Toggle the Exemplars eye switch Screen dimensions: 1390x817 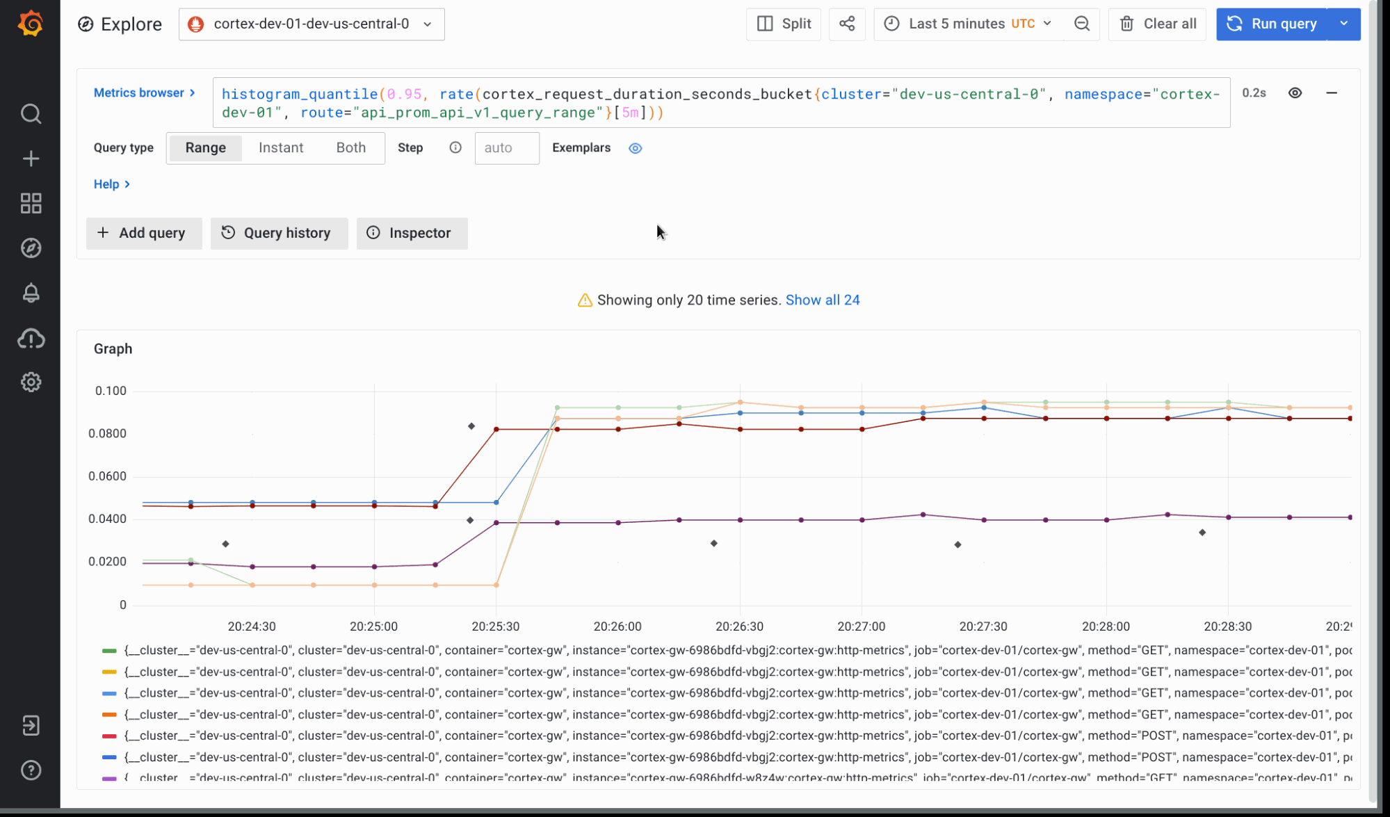635,148
